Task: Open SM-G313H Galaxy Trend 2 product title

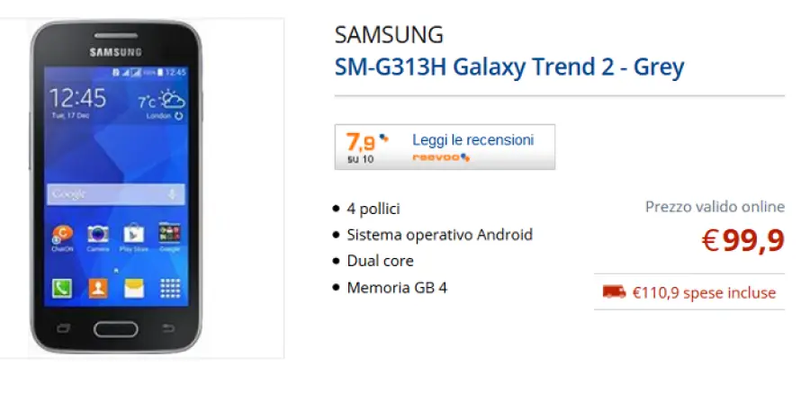Action: click(x=508, y=67)
